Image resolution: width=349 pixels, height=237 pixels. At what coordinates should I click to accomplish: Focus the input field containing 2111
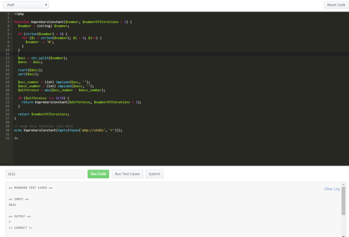click(x=45, y=174)
